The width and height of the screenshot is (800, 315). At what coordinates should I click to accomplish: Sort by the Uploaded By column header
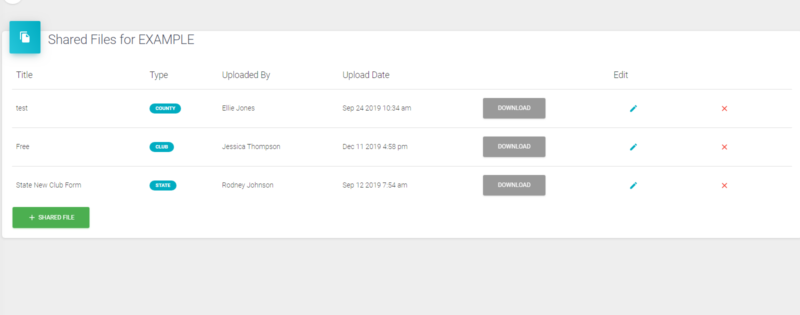246,75
